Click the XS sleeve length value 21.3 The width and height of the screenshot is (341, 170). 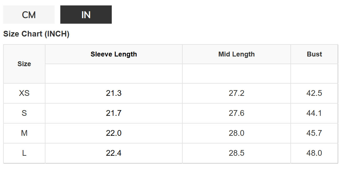113,93
